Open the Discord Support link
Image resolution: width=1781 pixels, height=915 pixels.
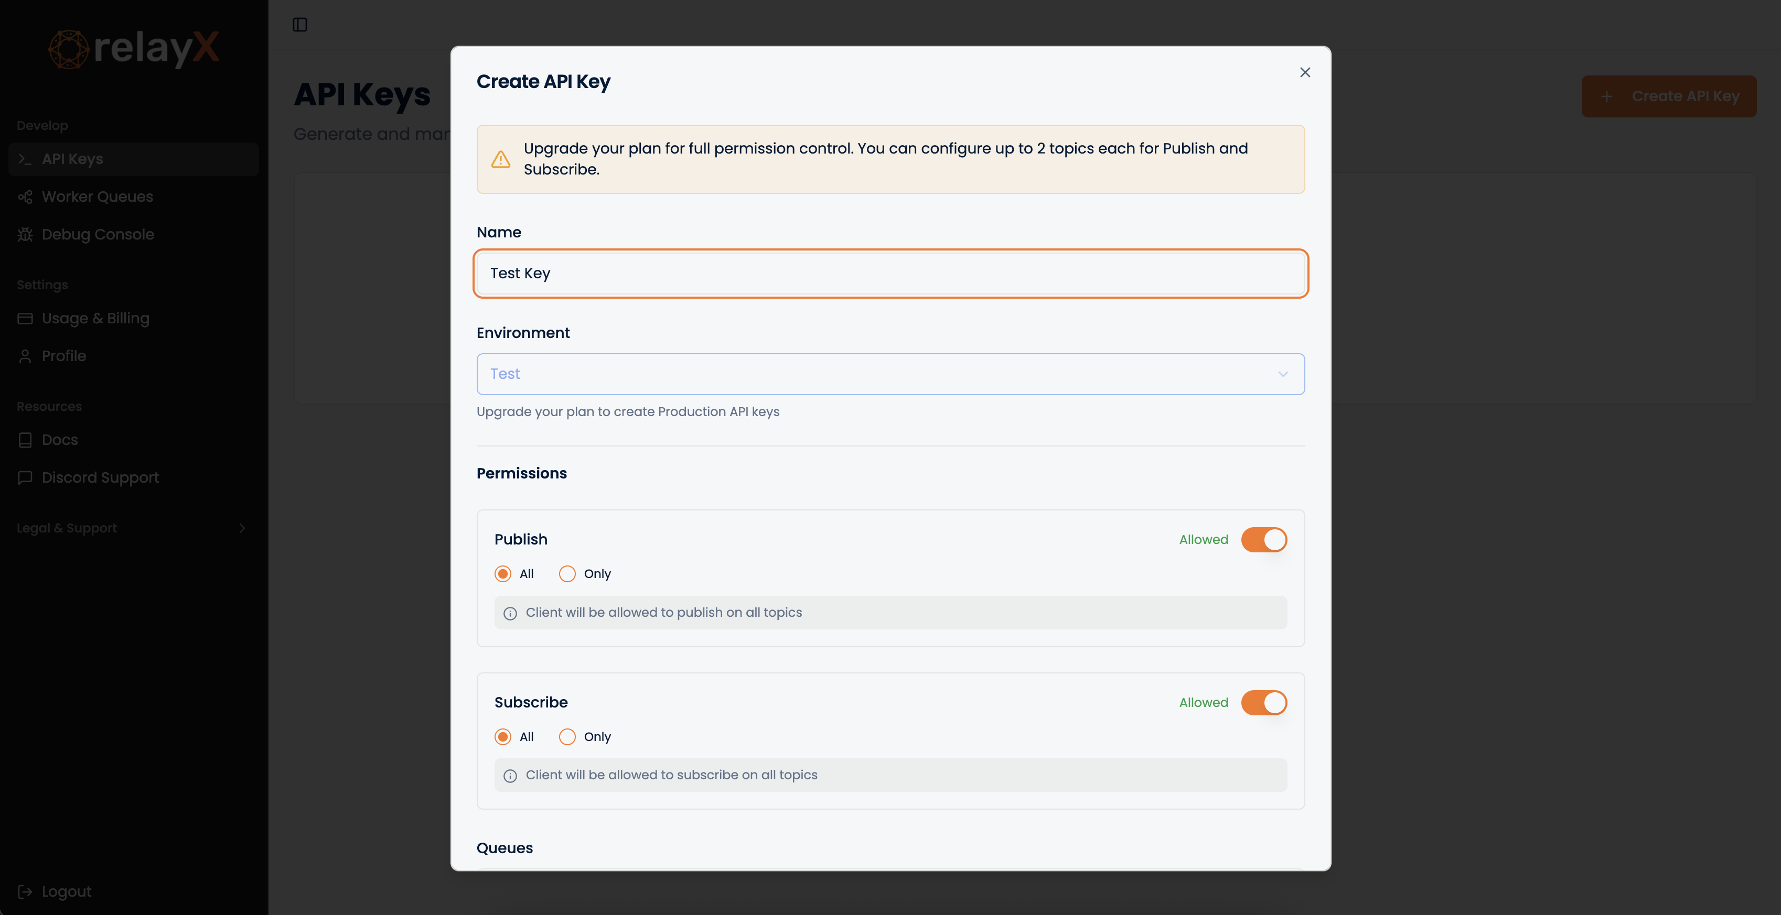click(100, 477)
